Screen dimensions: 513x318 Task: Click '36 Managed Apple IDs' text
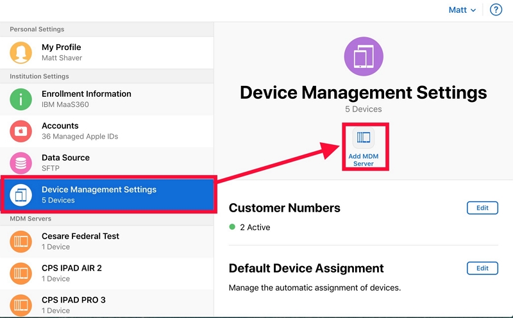point(80,137)
